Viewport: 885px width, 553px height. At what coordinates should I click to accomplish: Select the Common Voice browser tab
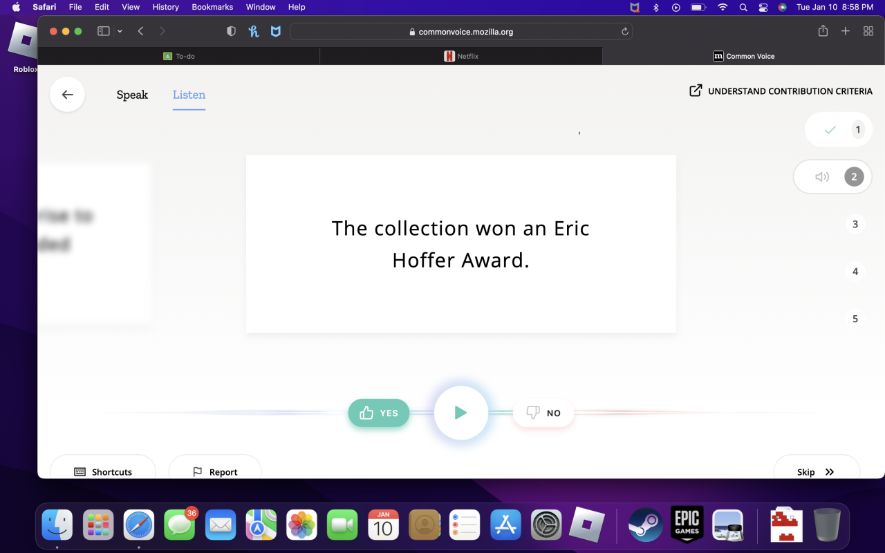(743, 56)
